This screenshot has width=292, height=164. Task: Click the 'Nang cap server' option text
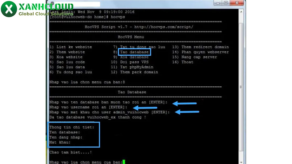[199, 57]
